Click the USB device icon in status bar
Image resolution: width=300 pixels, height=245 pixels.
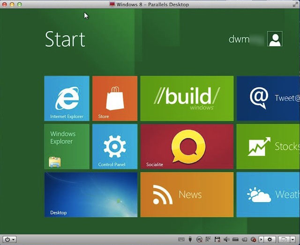(190, 239)
